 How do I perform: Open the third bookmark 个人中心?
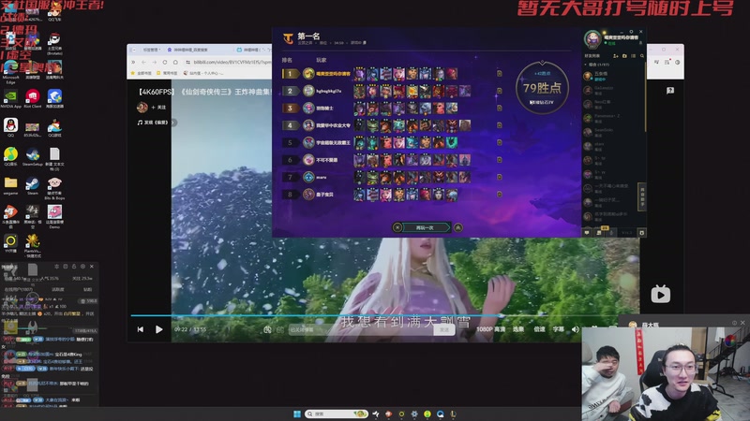click(202, 73)
